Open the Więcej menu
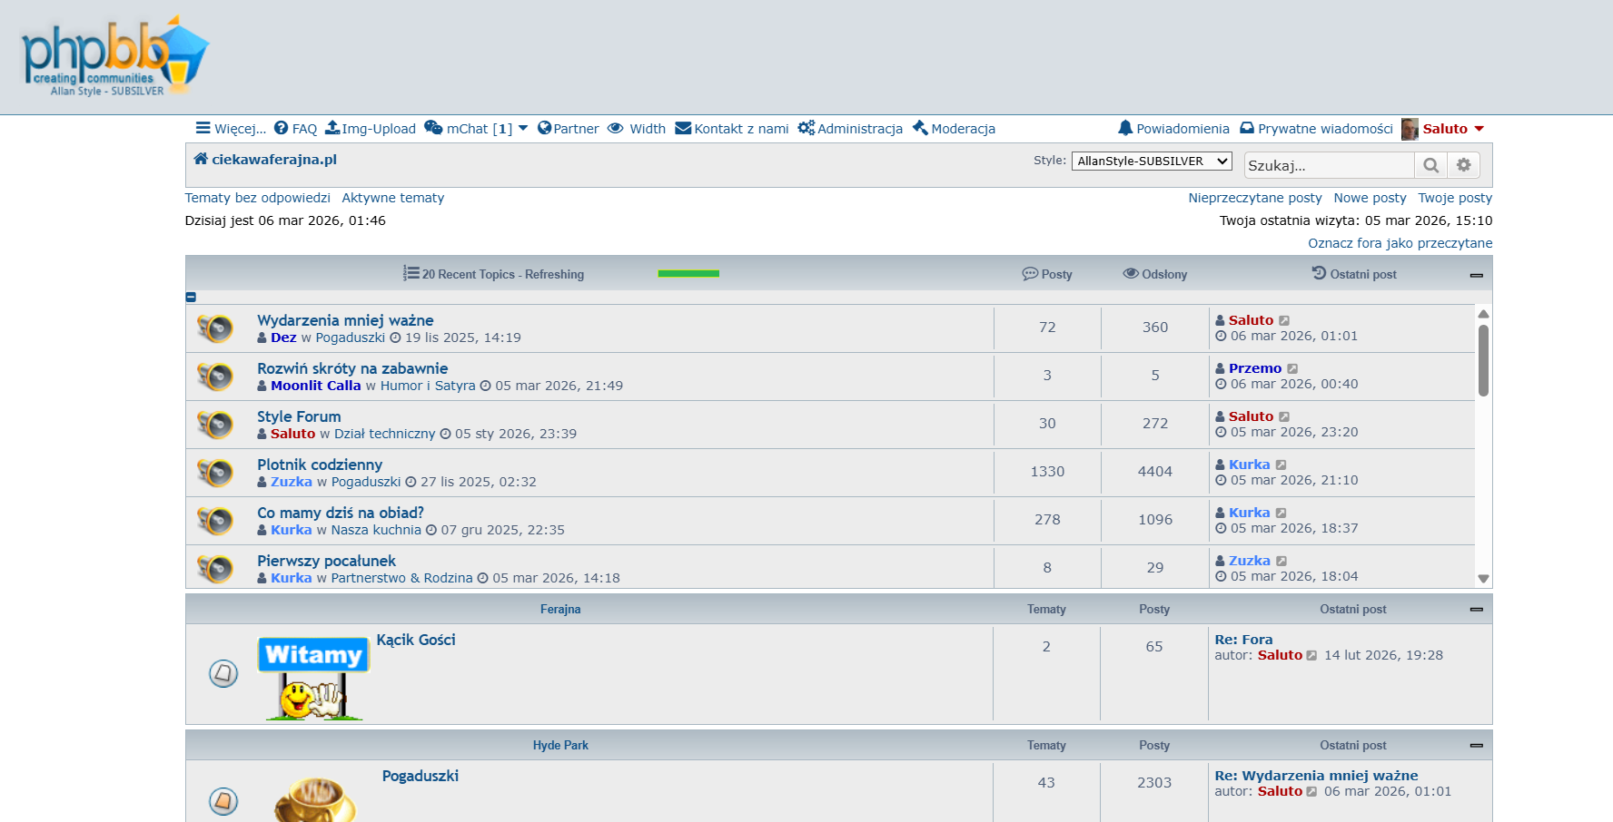1613x822 pixels. (231, 129)
